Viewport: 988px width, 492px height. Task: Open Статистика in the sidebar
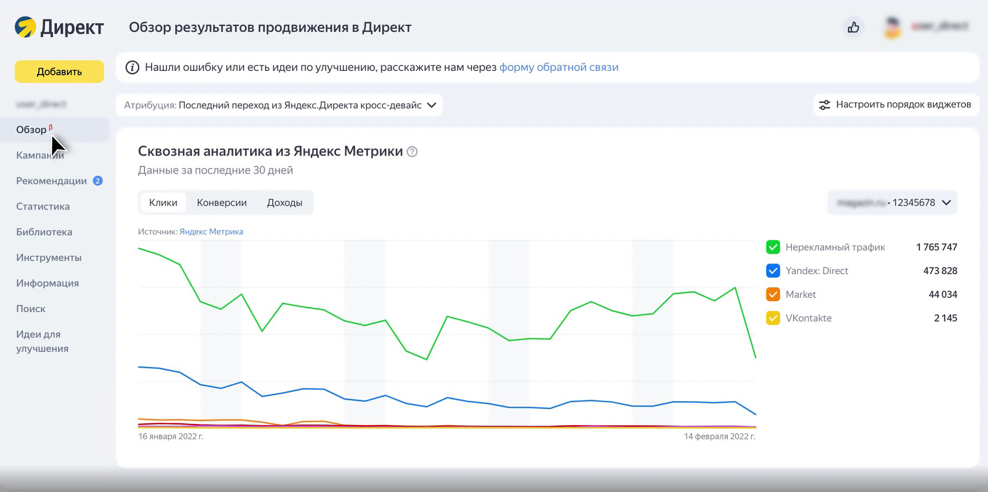point(43,206)
